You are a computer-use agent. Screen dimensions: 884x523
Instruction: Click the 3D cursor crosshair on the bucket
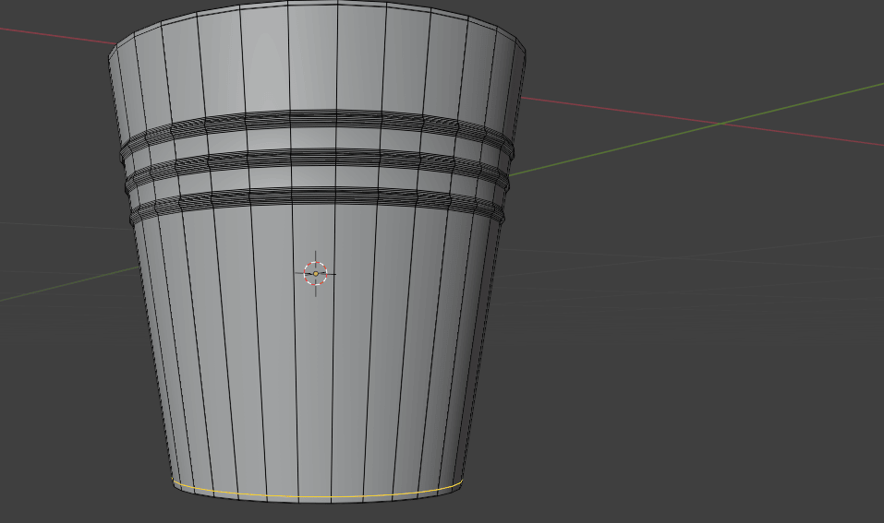click(316, 273)
